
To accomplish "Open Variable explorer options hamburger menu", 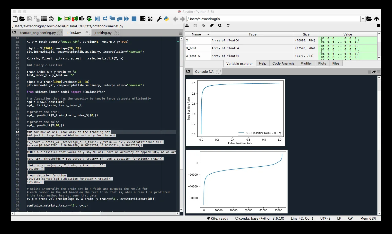I will click(x=379, y=25).
